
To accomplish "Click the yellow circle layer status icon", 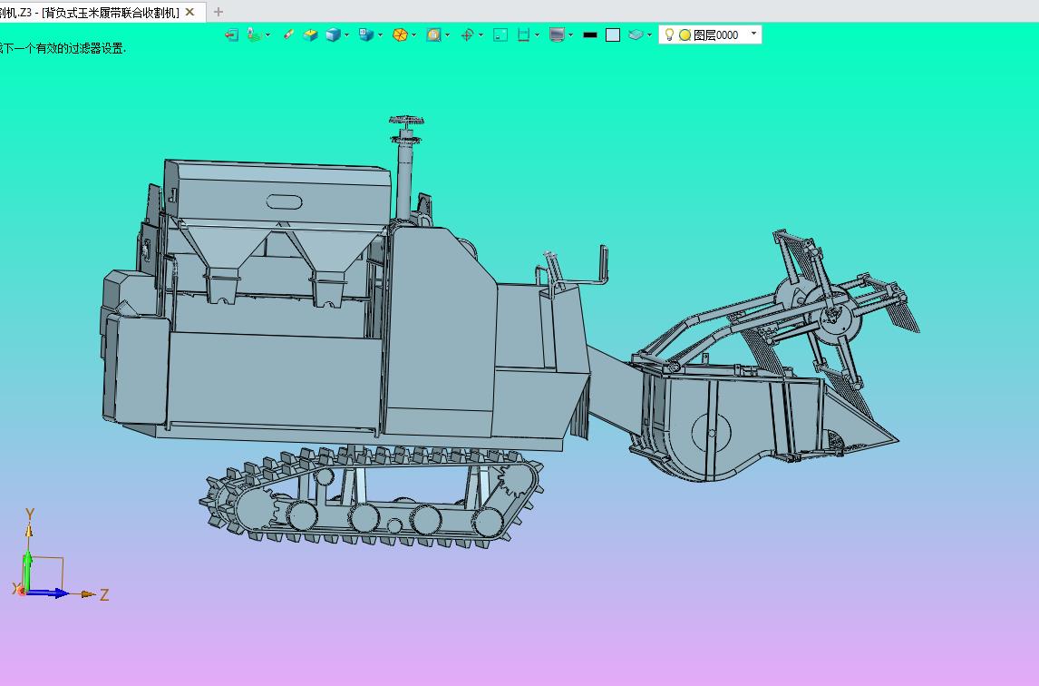I will click(x=685, y=35).
